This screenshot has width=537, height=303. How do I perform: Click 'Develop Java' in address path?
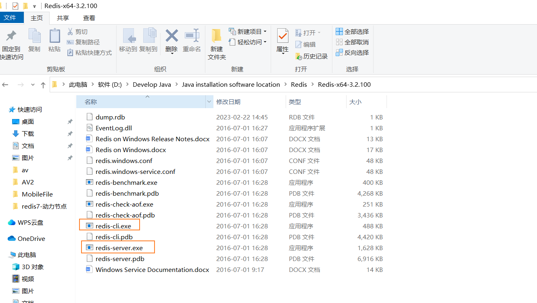point(152,85)
